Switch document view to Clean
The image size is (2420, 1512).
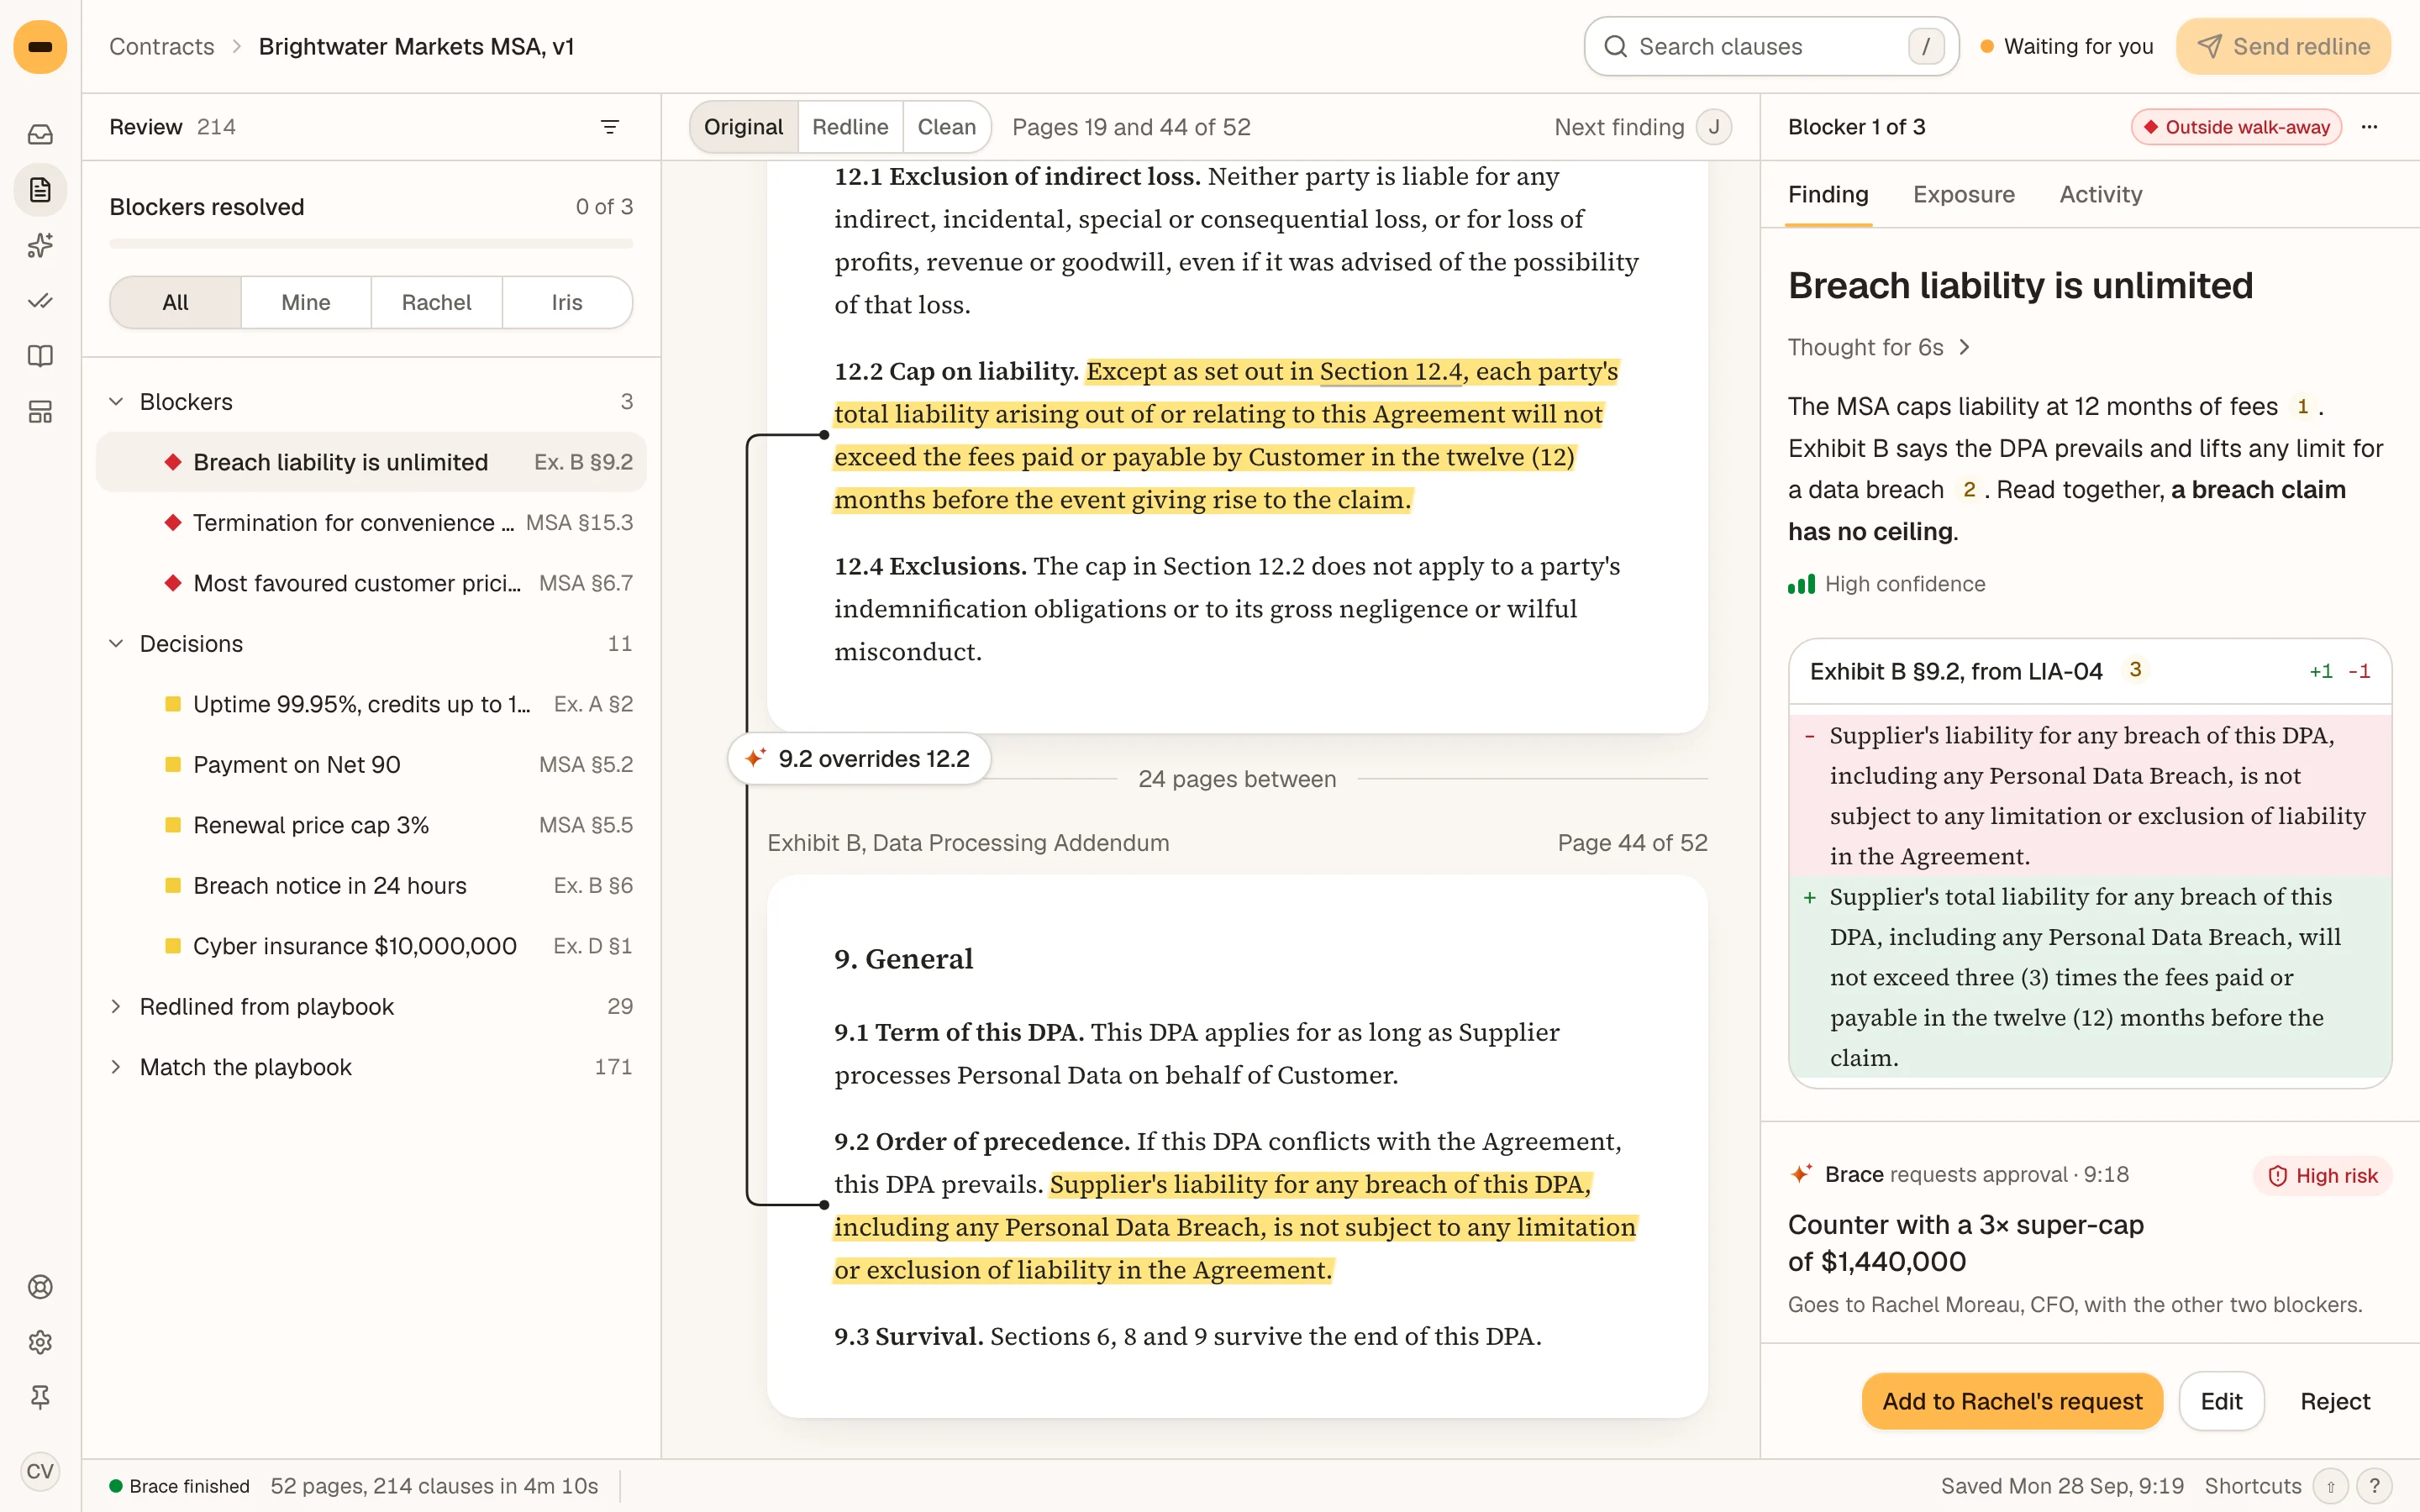[946, 127]
